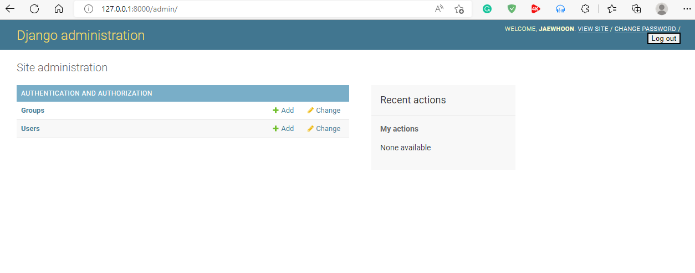
Task: Open the blue headphones extension icon
Action: 560,9
